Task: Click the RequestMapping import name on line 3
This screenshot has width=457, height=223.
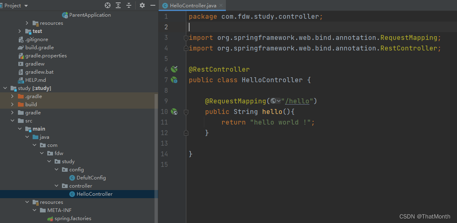Action: point(409,38)
